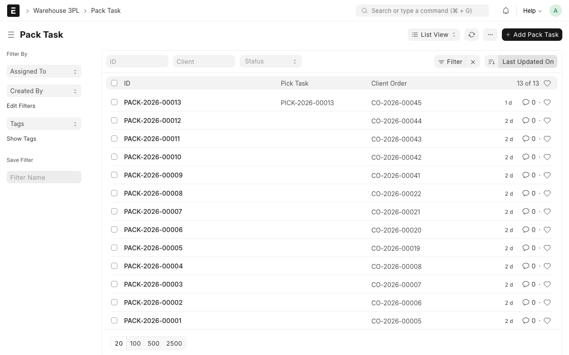Viewport: 569px width, 355px height.
Task: Toggle sort order direction icon
Action: click(492, 62)
